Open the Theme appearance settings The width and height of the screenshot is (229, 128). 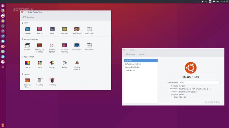coord(27,64)
